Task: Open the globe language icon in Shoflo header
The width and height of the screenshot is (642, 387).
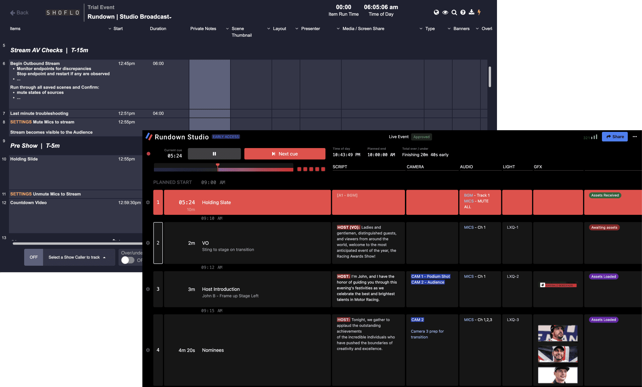Action: (x=436, y=12)
